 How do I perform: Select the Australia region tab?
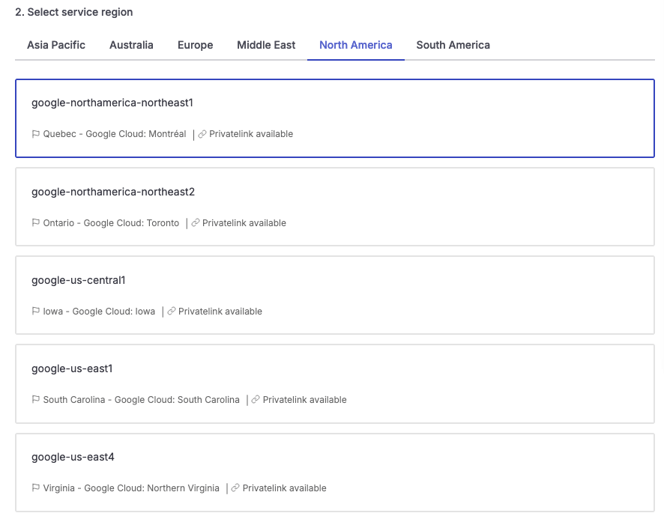[131, 45]
